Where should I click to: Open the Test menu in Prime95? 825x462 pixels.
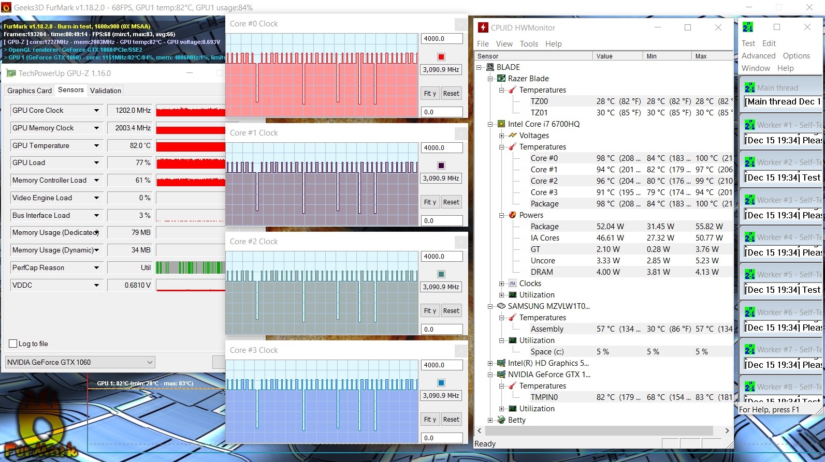click(748, 43)
